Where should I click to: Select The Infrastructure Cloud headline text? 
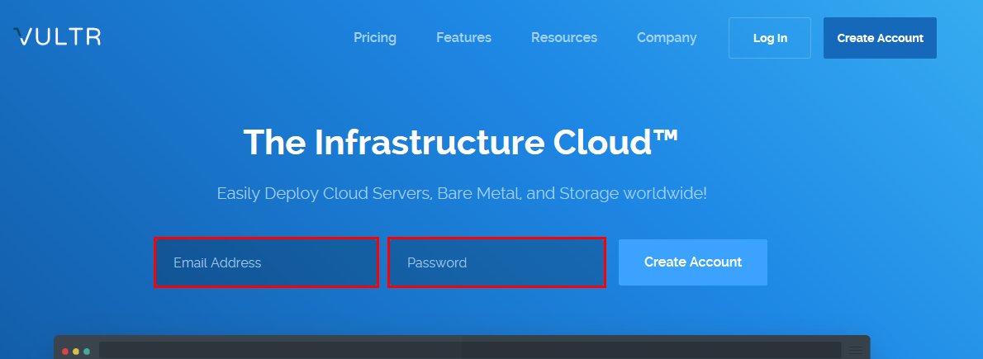click(461, 142)
